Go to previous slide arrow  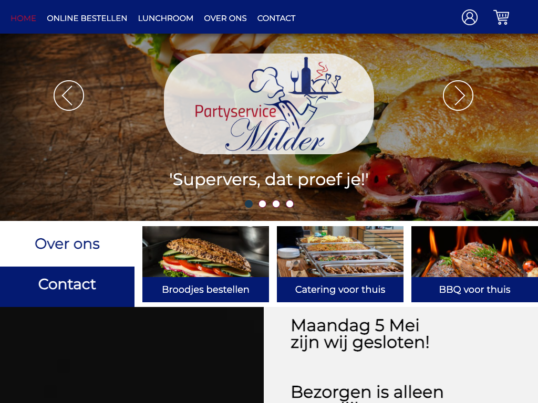(x=69, y=96)
